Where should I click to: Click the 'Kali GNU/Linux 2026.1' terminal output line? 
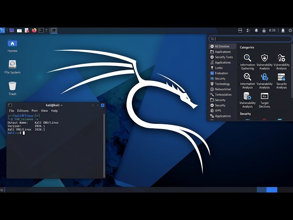[26, 129]
